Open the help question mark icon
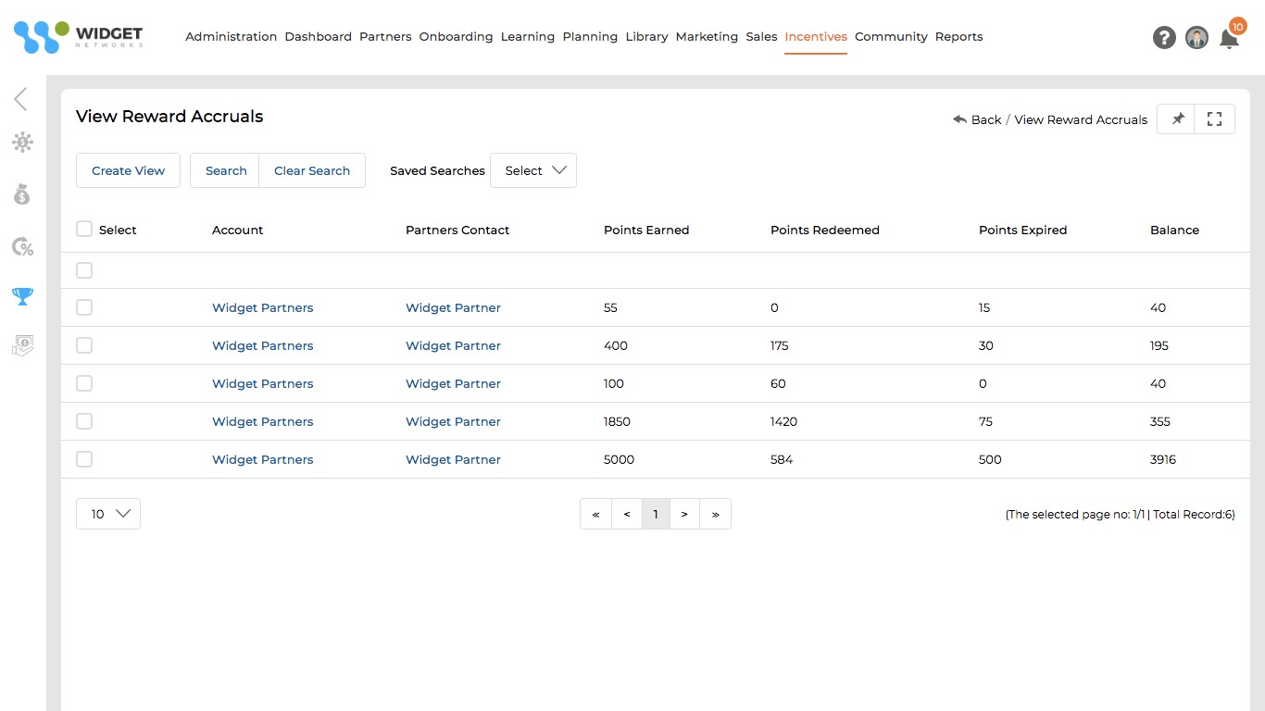The image size is (1265, 711). pyautogui.click(x=1164, y=38)
